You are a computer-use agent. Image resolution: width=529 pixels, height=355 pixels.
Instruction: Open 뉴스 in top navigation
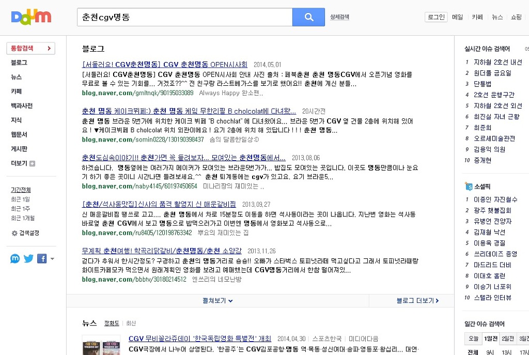(x=497, y=17)
